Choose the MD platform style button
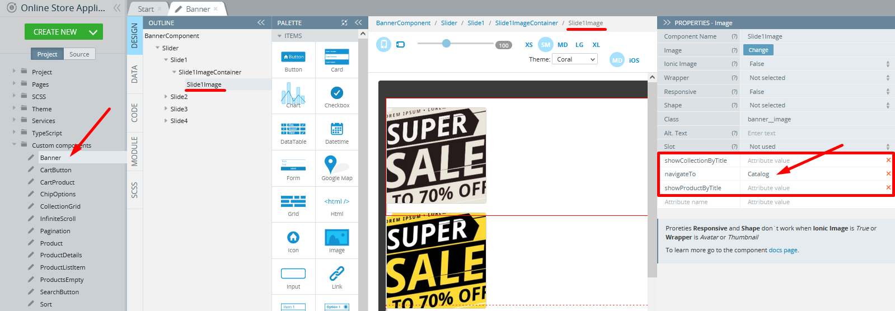 click(617, 60)
